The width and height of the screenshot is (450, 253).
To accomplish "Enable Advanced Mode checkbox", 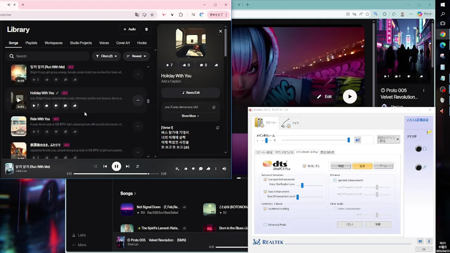I will tap(265, 225).
